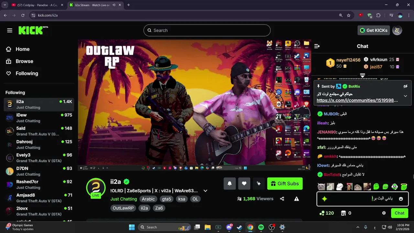Open the emoji picker in chat input
The width and height of the screenshot is (414, 233).
point(401,199)
